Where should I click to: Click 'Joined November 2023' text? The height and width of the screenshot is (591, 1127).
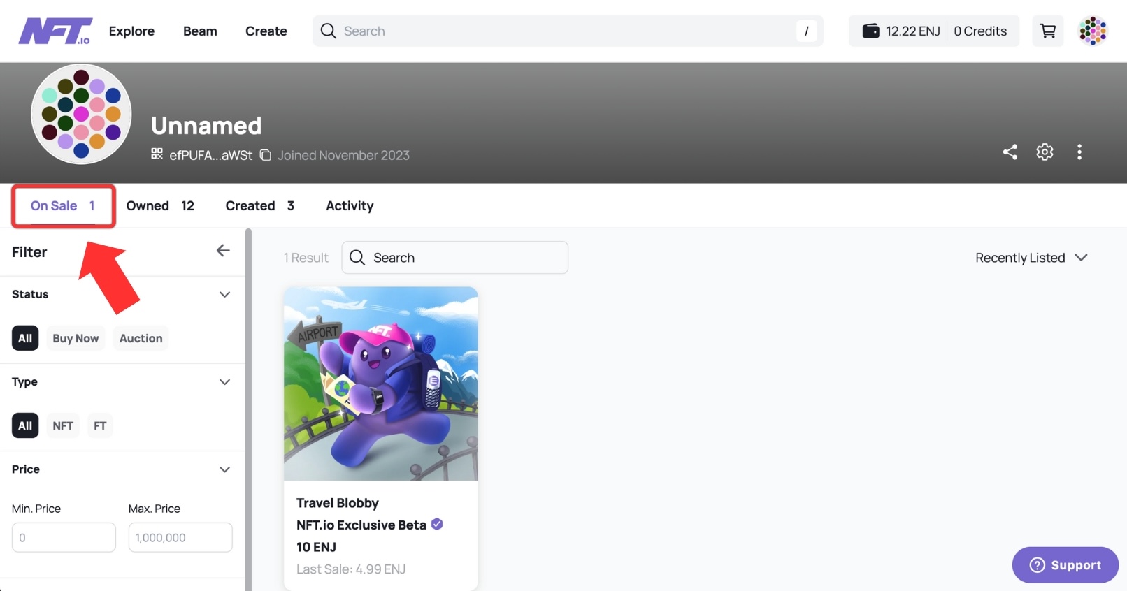[x=343, y=155]
